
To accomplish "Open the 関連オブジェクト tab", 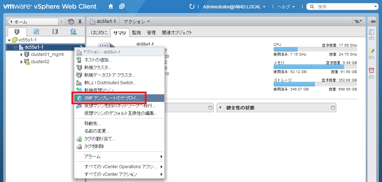I will pyautogui.click(x=177, y=32).
